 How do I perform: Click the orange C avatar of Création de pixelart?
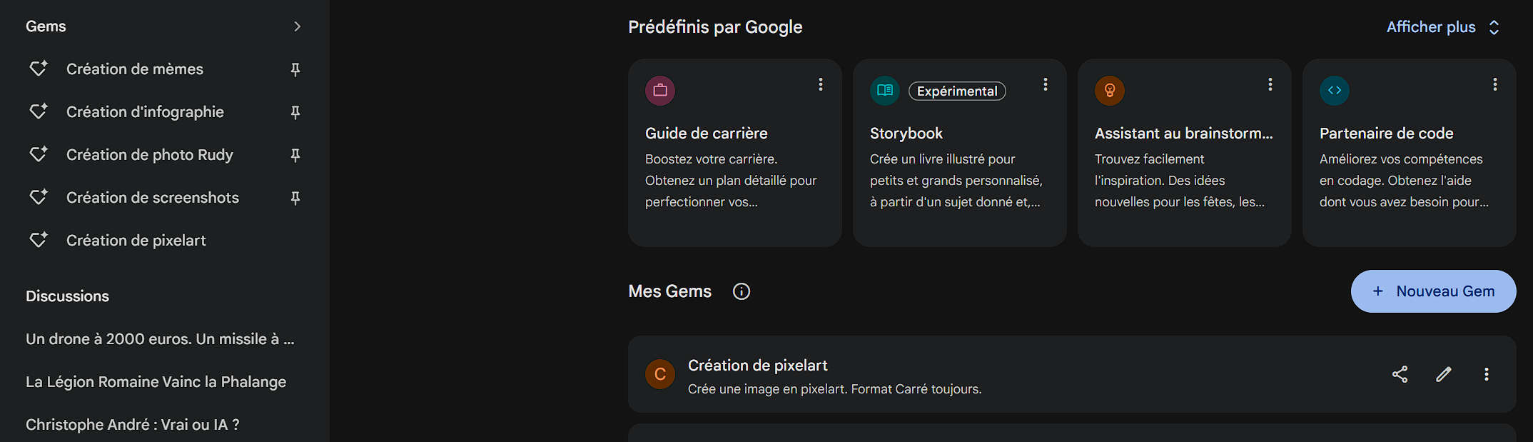tap(660, 374)
